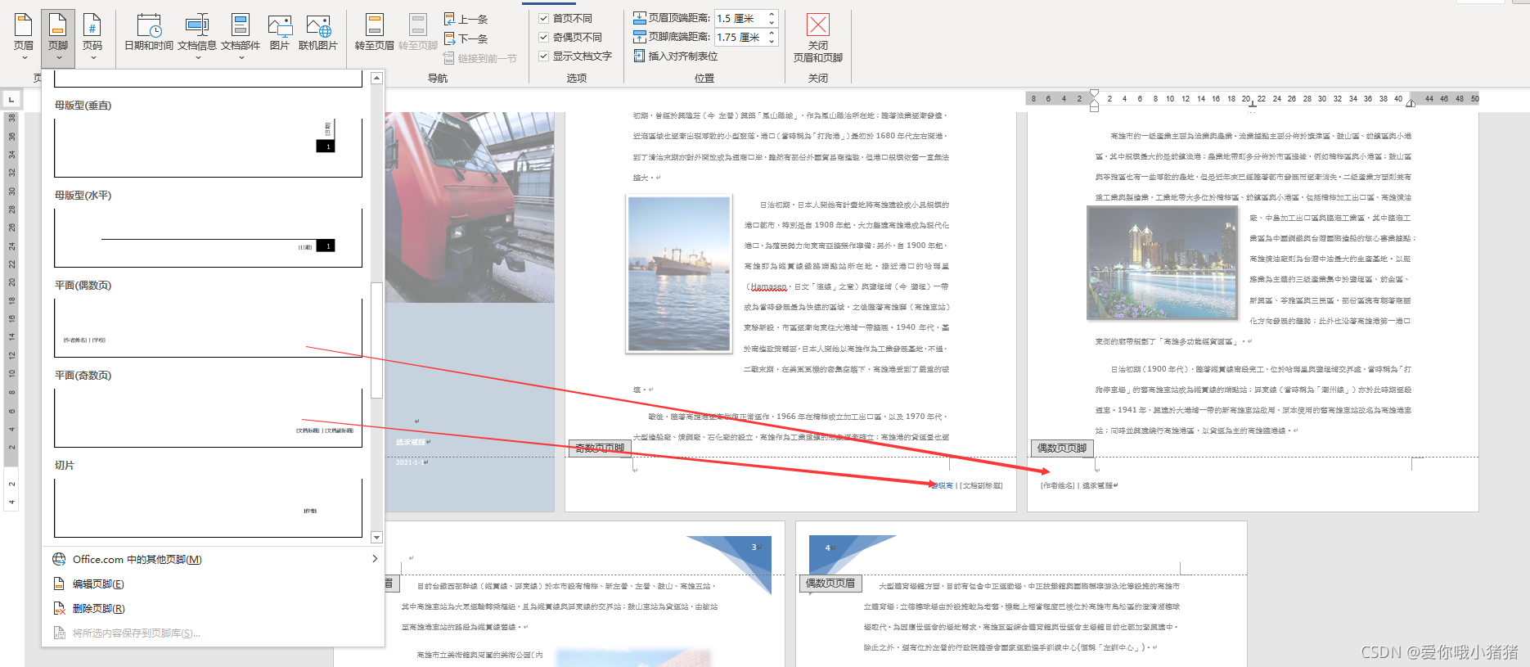Click the city night skyline photo
This screenshot has height=667, width=1530.
pyautogui.click(x=1163, y=263)
